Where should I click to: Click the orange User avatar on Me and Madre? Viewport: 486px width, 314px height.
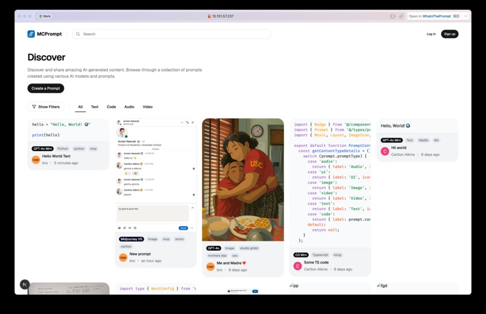(x=210, y=266)
